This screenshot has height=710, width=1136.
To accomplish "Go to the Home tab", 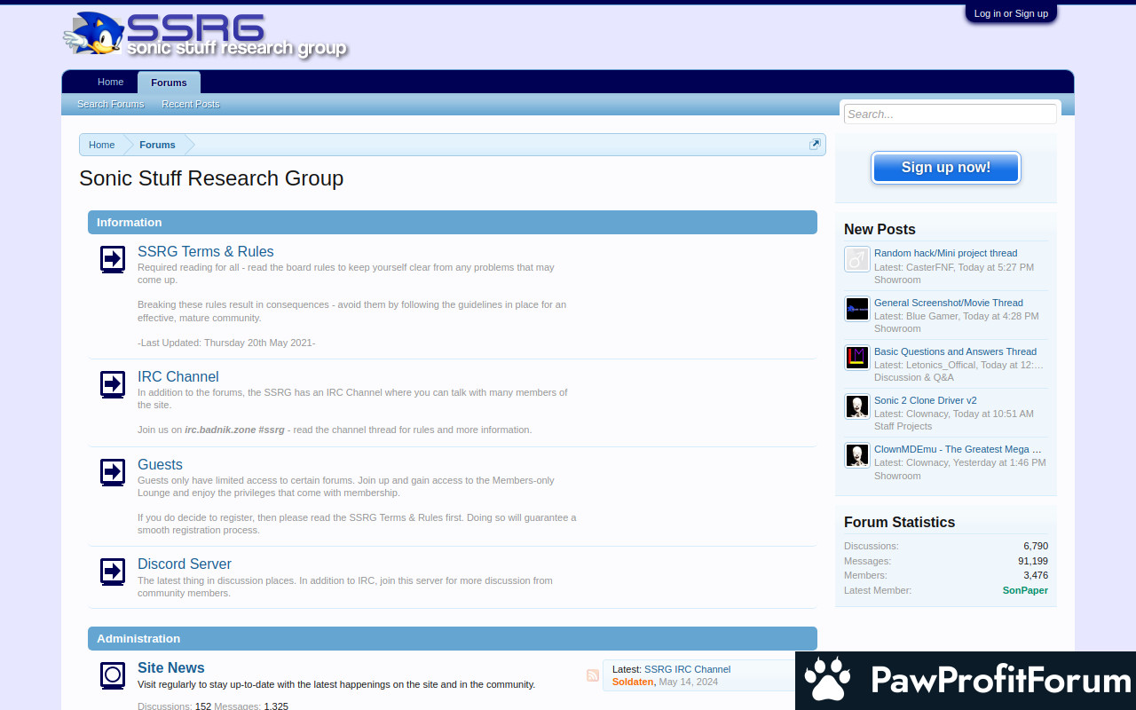I will [x=111, y=83].
